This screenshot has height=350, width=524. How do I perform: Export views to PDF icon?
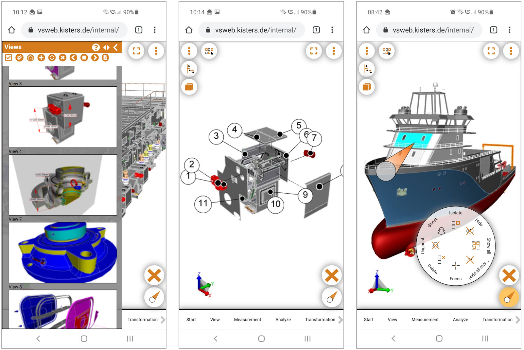click(x=105, y=58)
